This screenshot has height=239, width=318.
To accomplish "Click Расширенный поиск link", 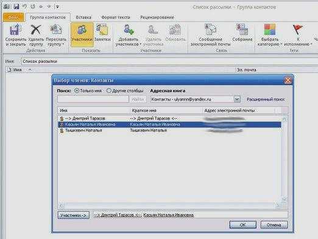I will (266, 99).
